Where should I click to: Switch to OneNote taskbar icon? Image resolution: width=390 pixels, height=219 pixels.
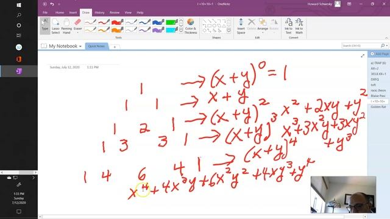click(x=19, y=71)
